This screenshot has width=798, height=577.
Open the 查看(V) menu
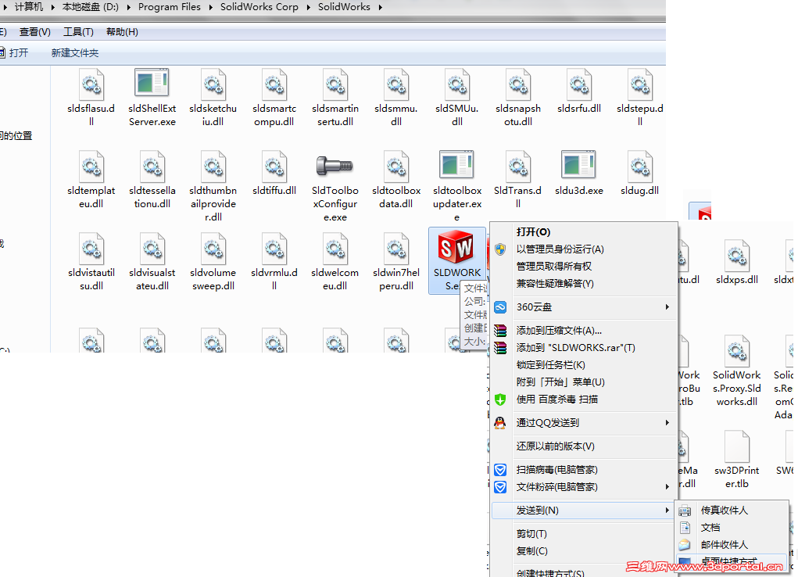pos(35,32)
